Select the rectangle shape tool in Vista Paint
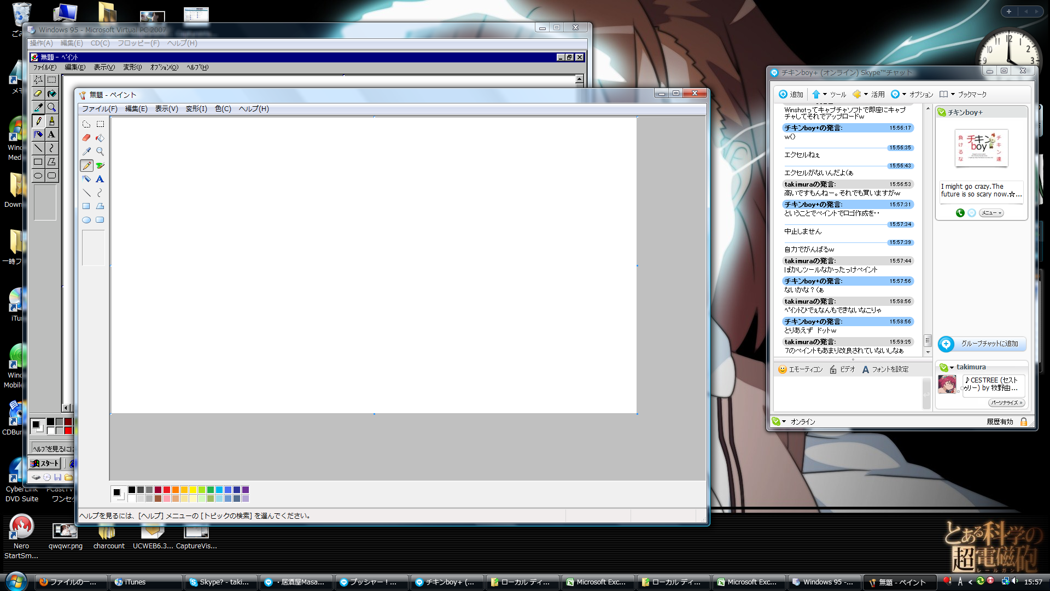The image size is (1050, 591). click(x=86, y=206)
